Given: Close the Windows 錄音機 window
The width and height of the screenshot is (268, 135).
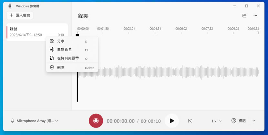Looking at the screenshot, I should pyautogui.click(x=258, y=6).
